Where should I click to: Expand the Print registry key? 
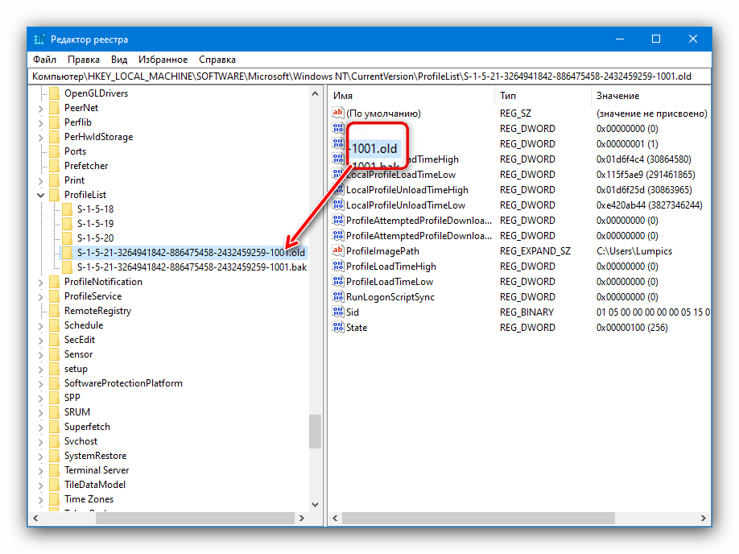point(41,180)
